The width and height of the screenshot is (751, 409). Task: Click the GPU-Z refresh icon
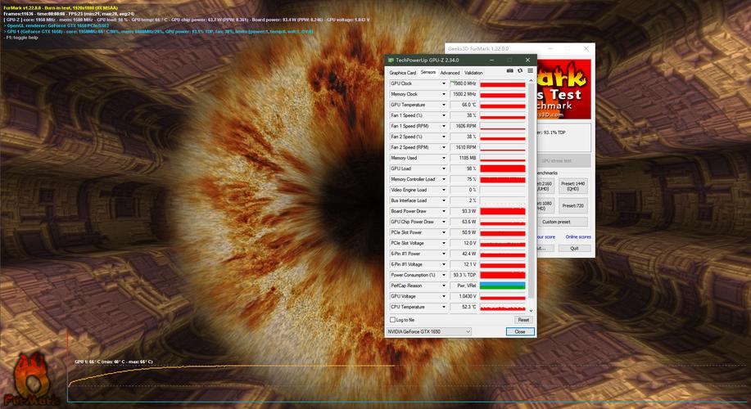coord(519,72)
